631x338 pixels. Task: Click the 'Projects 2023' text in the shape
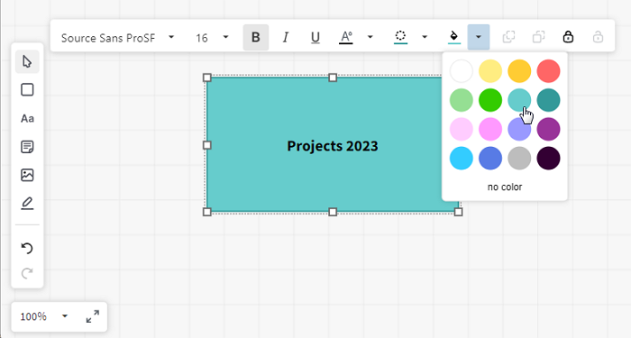coord(333,146)
